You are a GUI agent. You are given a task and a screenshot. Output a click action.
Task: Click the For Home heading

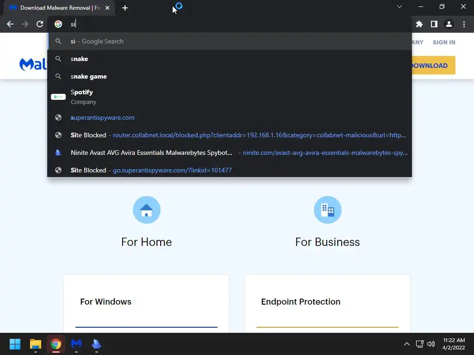pyautogui.click(x=147, y=242)
